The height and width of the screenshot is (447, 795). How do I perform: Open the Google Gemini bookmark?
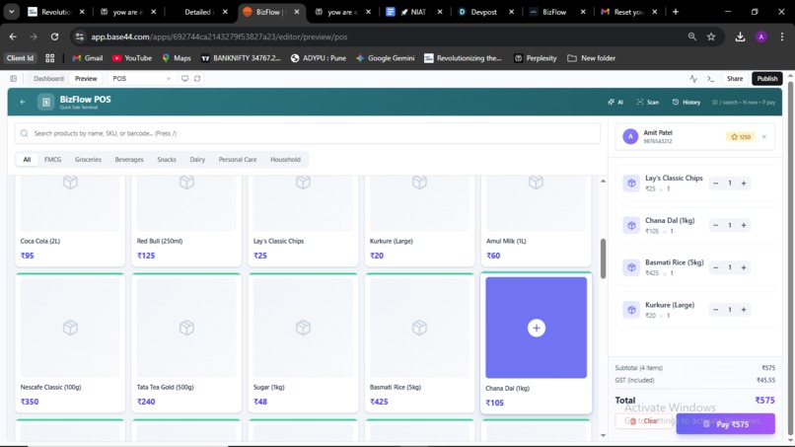[386, 58]
